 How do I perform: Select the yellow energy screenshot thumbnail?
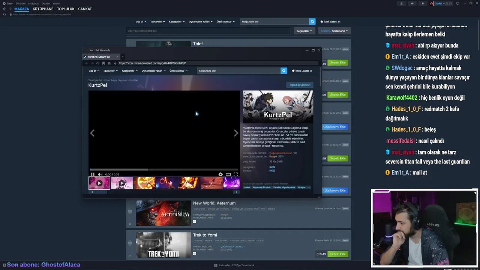(x=144, y=183)
